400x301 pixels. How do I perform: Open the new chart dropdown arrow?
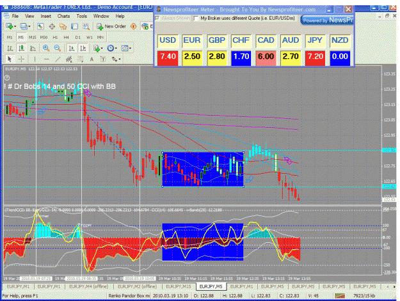tap(15, 26)
